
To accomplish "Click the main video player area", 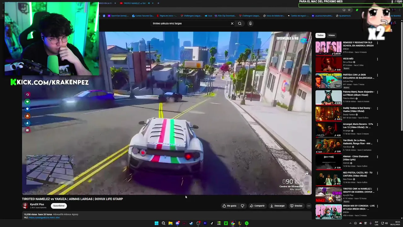I will pos(167,113).
